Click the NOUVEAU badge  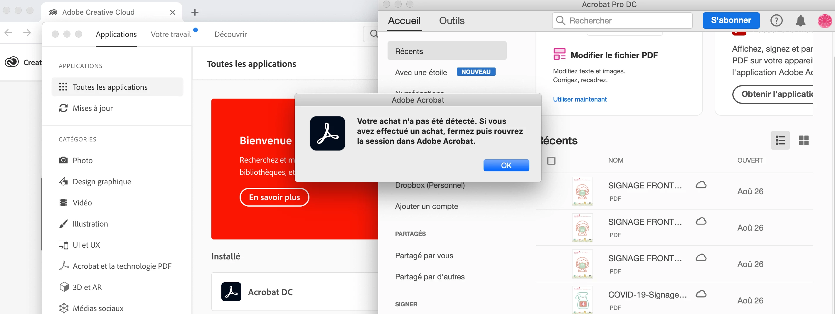476,72
